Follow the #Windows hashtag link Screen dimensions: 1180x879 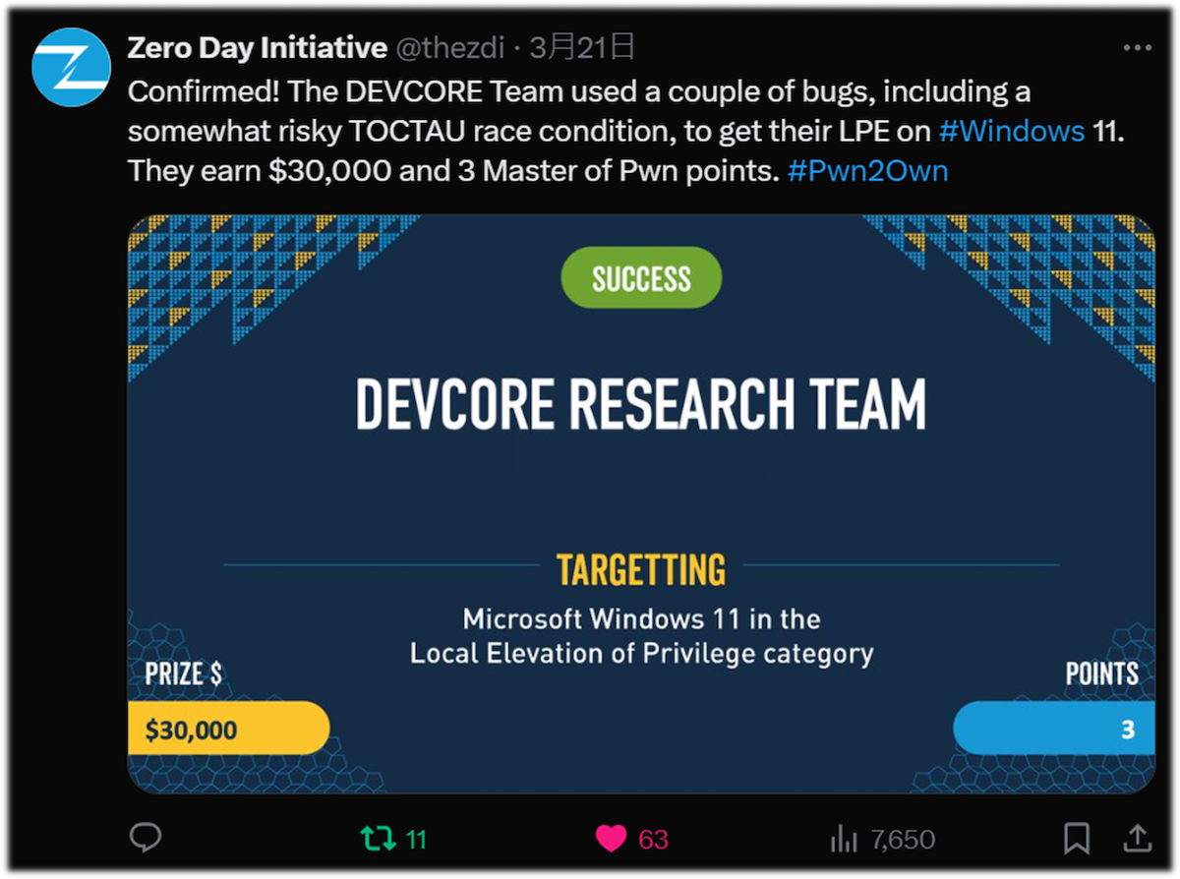point(1012,131)
